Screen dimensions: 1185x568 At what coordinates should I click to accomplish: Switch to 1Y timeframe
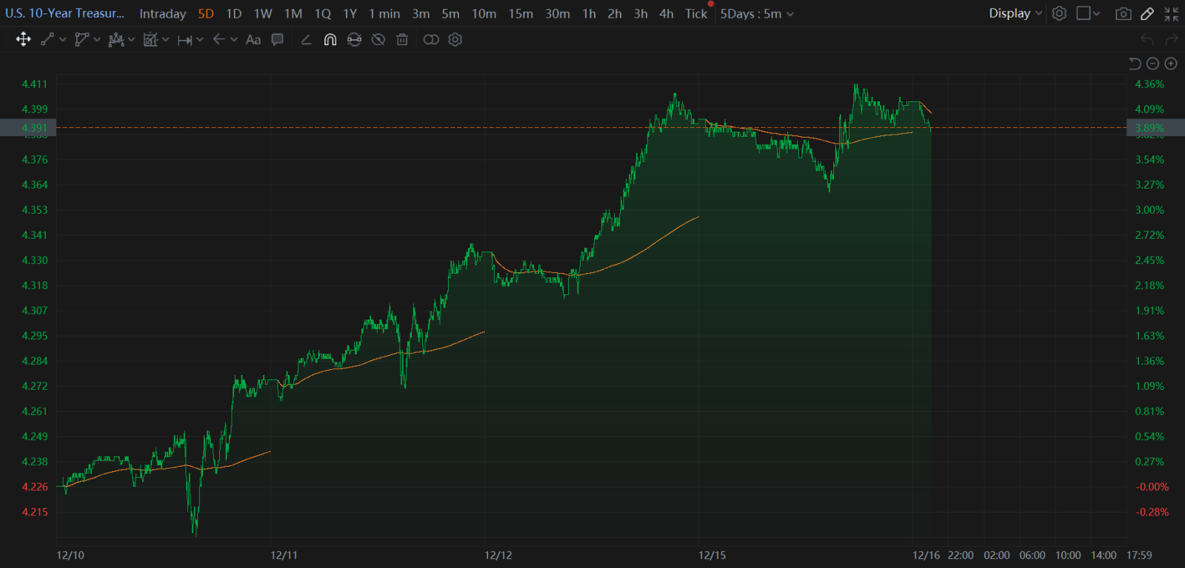350,13
